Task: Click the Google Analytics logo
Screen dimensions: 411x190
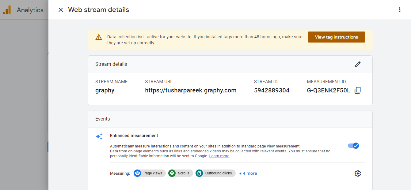Action: [7, 10]
